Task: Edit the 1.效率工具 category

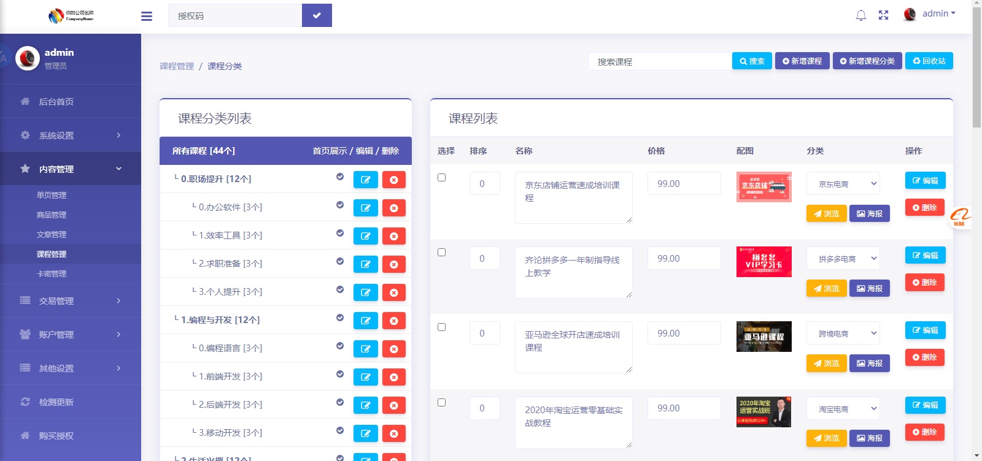Action: click(366, 236)
